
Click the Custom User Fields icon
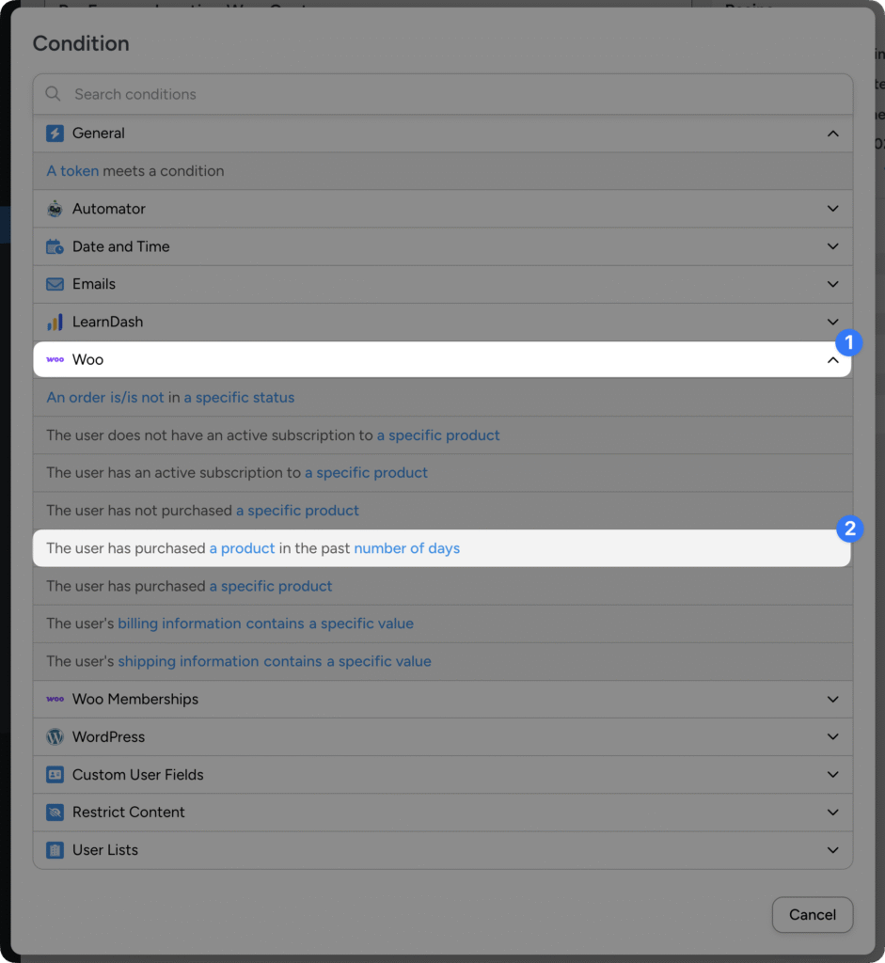(56, 774)
